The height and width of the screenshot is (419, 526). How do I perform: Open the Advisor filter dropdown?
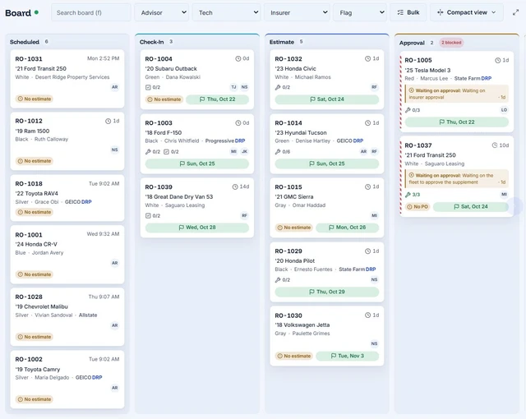162,12
